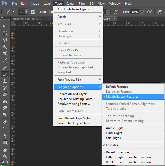The width and height of the screenshot is (165, 166).
Task: Select the Zoom tool
Action: click(5, 156)
